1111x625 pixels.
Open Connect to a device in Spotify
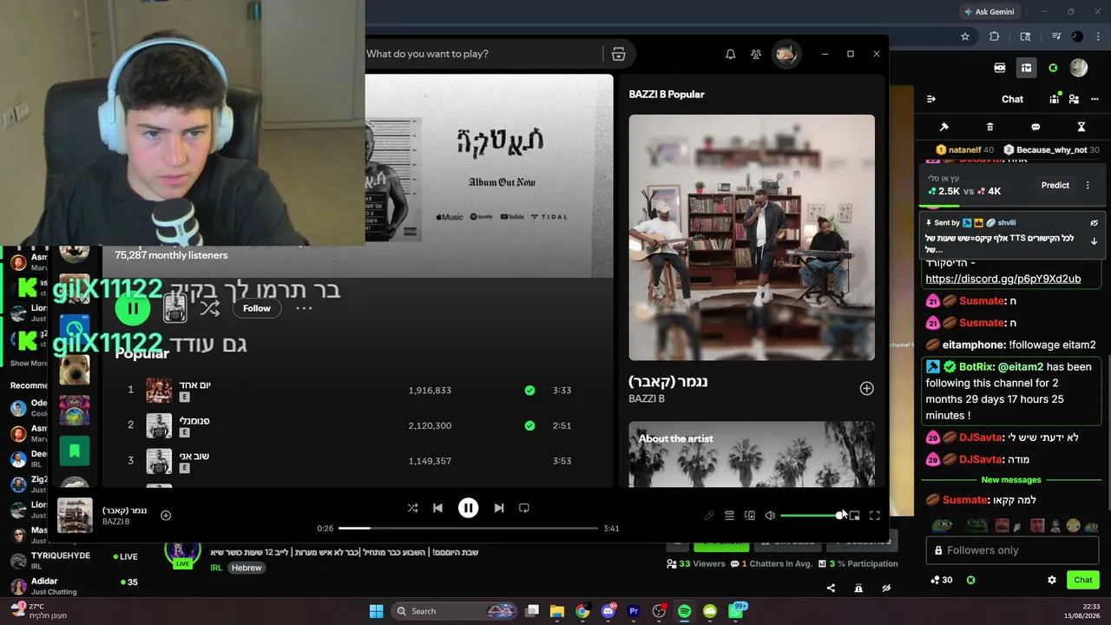tap(750, 516)
